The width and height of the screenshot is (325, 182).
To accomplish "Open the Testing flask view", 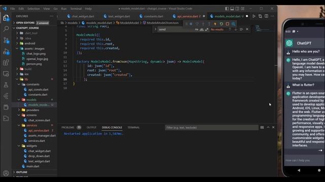I will click(6, 85).
